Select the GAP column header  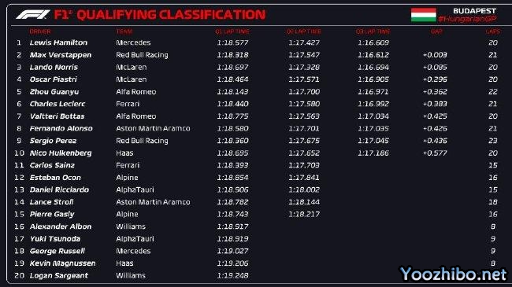click(436, 31)
